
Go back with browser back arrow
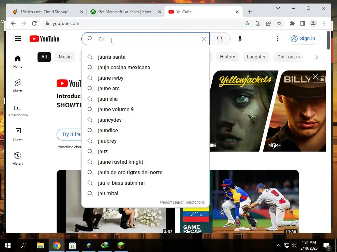[x=13, y=23]
